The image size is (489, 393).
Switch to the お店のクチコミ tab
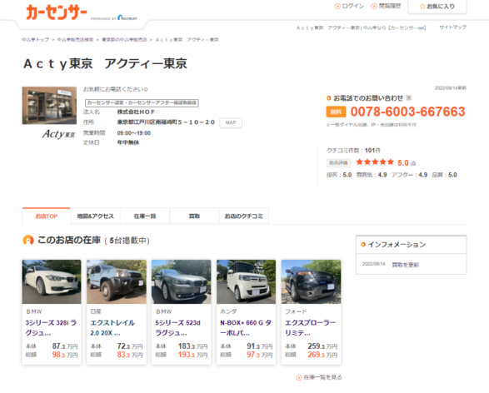pos(244,216)
